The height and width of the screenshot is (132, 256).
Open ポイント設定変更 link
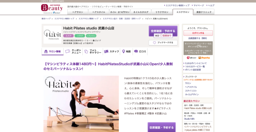tap(193, 70)
